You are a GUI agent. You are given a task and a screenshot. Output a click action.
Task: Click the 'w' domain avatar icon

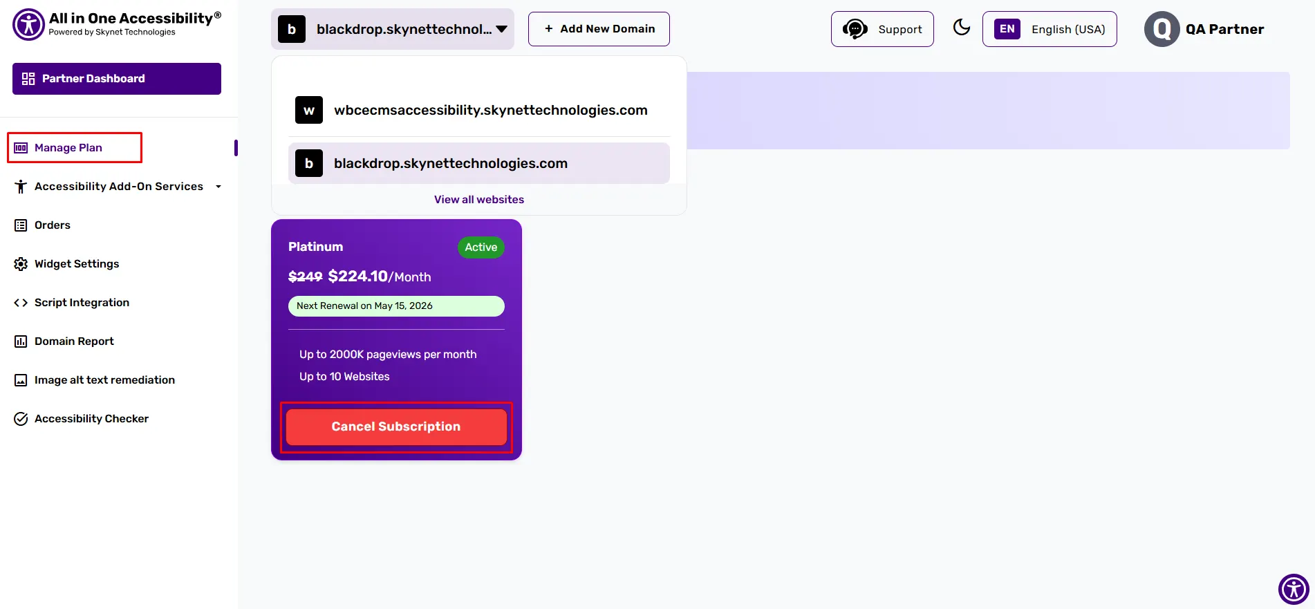(x=309, y=110)
